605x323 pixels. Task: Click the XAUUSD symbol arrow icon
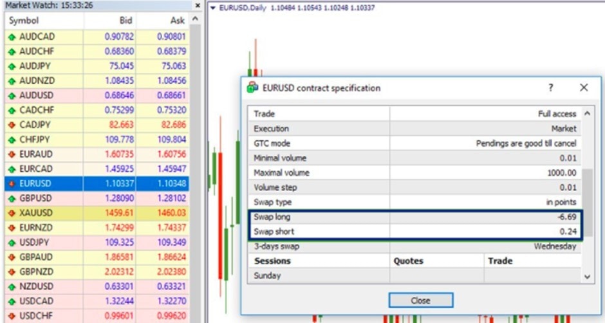pyautogui.click(x=12, y=213)
